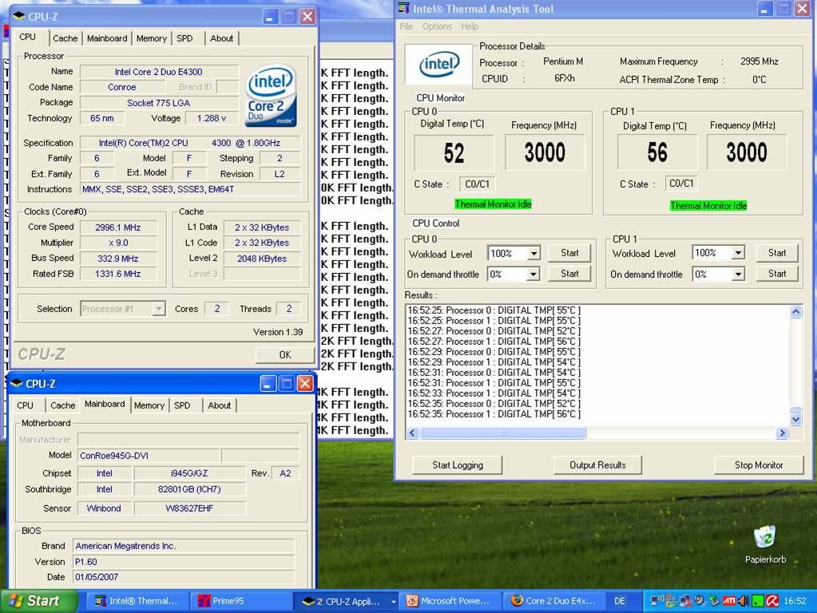The image size is (817, 613).
Task: Open Options menu in Thermal Analysis Tool
Action: [x=437, y=26]
